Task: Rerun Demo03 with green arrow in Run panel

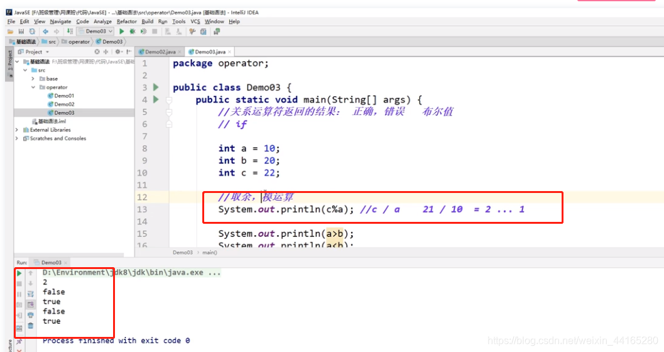Action: pos(19,273)
